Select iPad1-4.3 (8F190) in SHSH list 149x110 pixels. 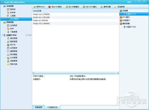[x=76, y=21]
